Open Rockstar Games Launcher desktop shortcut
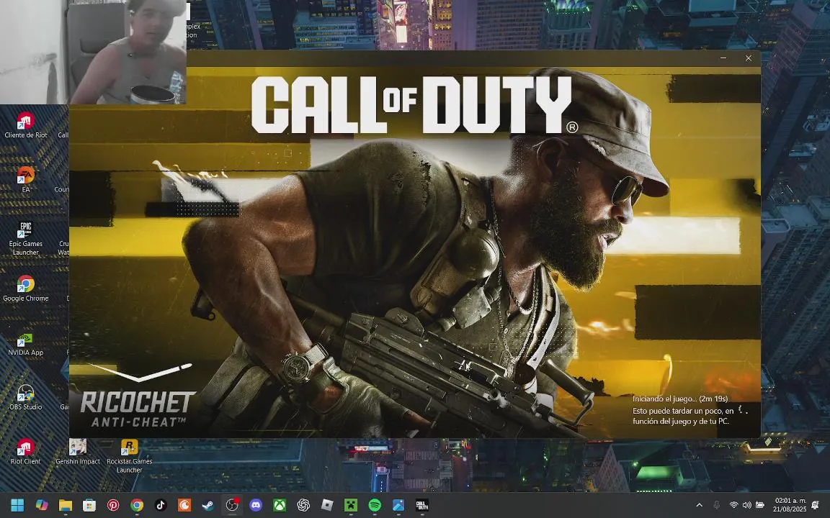Screen dimensions: 830x518 click(x=129, y=455)
